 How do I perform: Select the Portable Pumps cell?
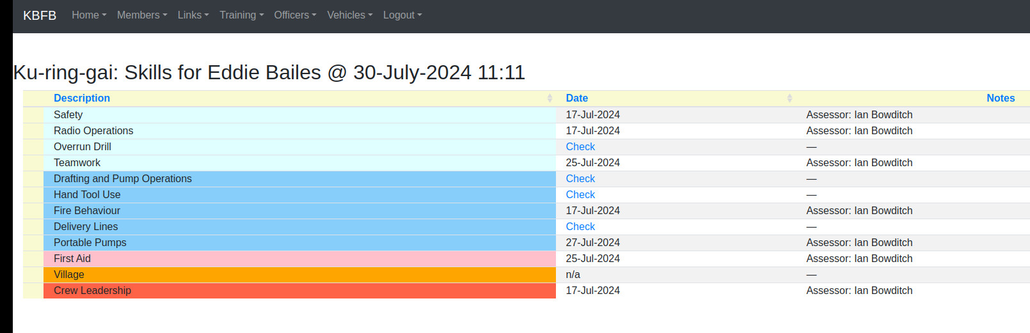point(299,243)
